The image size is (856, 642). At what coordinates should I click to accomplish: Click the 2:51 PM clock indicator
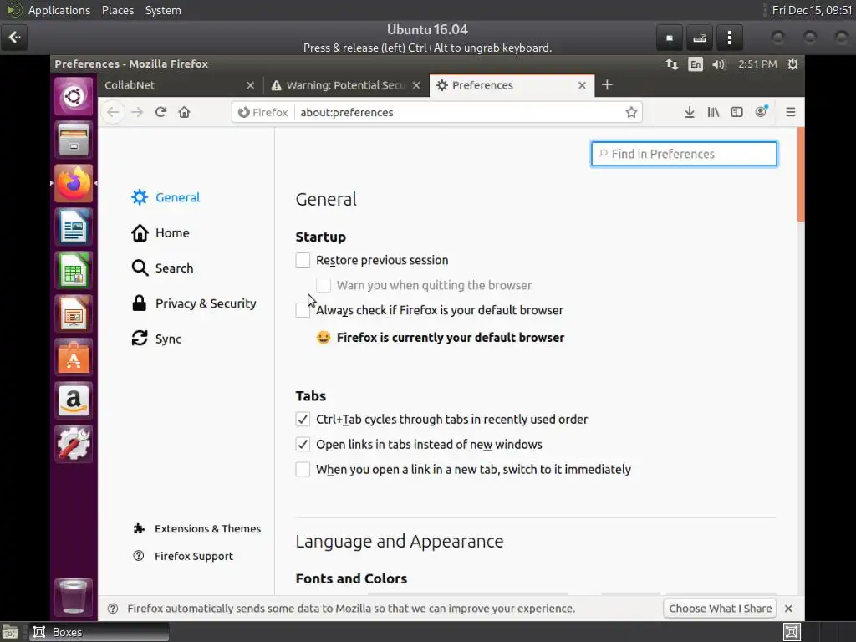757,64
